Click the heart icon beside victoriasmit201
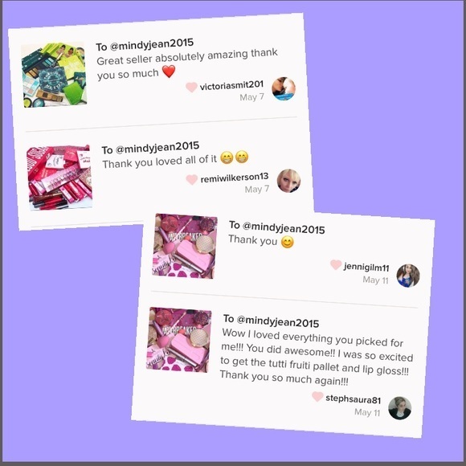The width and height of the screenshot is (466, 466). tap(191, 87)
